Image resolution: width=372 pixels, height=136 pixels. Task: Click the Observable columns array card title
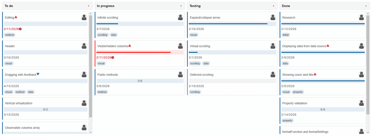[x=22, y=128]
